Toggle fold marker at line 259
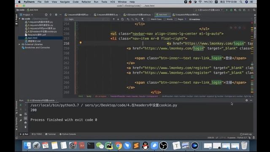This screenshot has height=152, width=270. click(x=77, y=48)
